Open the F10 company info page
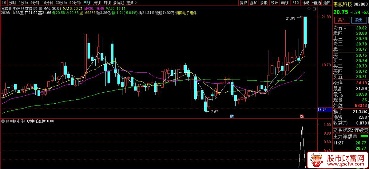 pyautogui.click(x=295, y=3)
